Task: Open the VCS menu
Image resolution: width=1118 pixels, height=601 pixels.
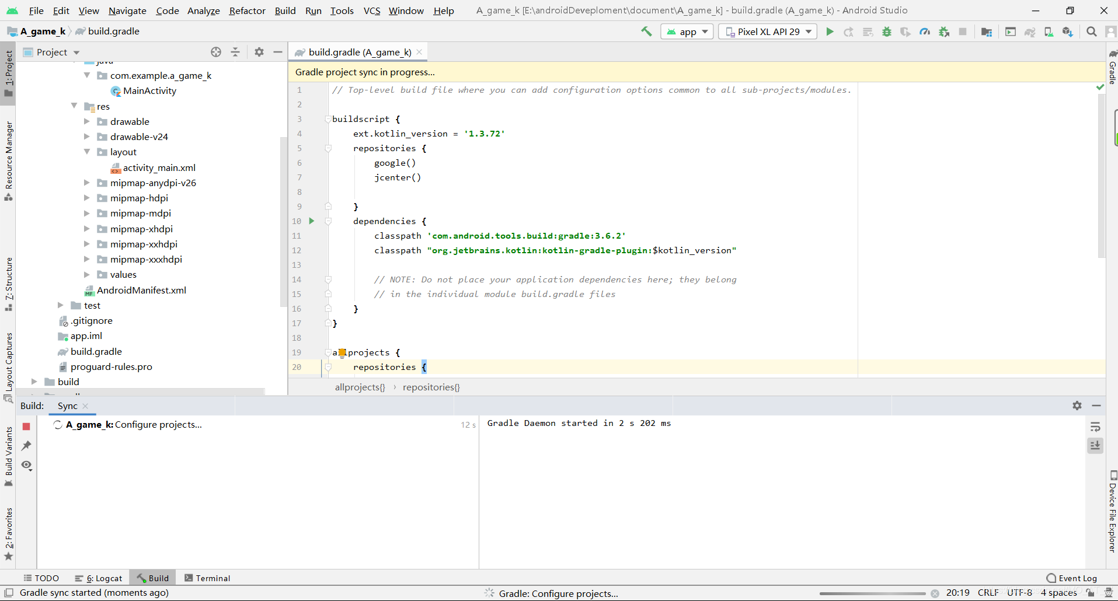Action: pos(372,11)
